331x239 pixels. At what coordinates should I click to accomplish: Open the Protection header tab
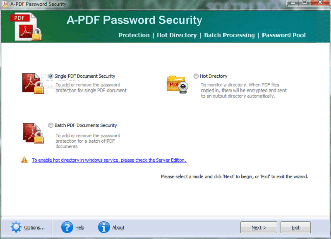point(134,35)
